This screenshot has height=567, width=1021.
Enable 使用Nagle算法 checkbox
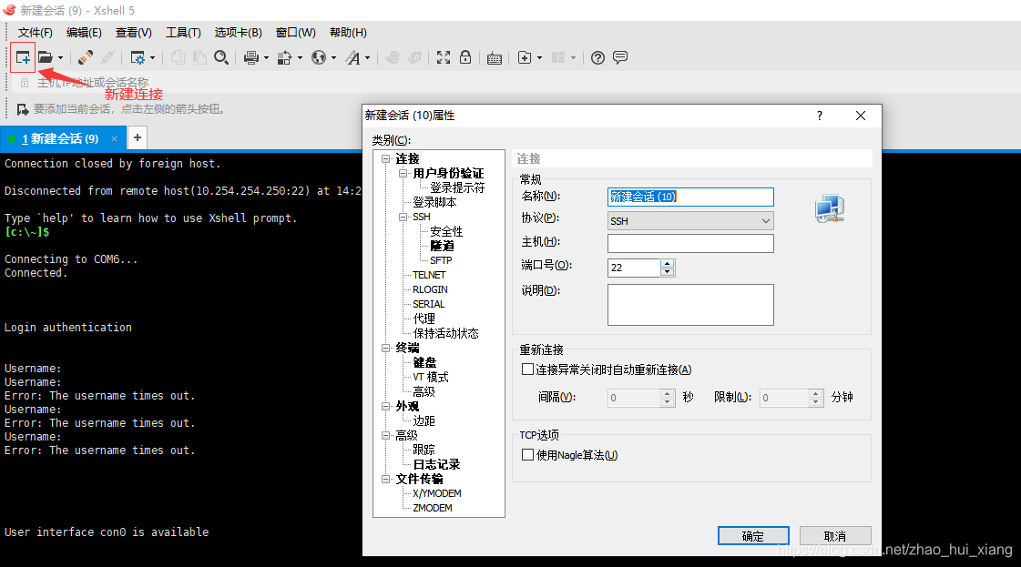(x=528, y=454)
